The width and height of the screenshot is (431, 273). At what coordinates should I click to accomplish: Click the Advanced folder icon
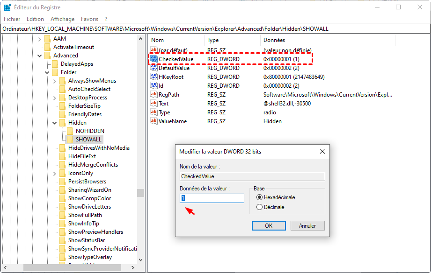48,56
